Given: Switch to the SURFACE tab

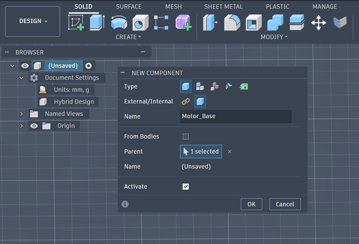Looking at the screenshot, I should [x=129, y=6].
